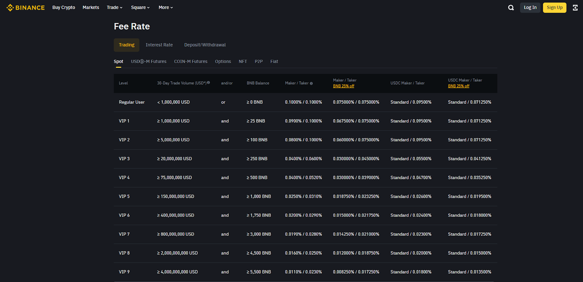Click the VIP 6 level cell
The width and height of the screenshot is (583, 282).
(x=124, y=215)
